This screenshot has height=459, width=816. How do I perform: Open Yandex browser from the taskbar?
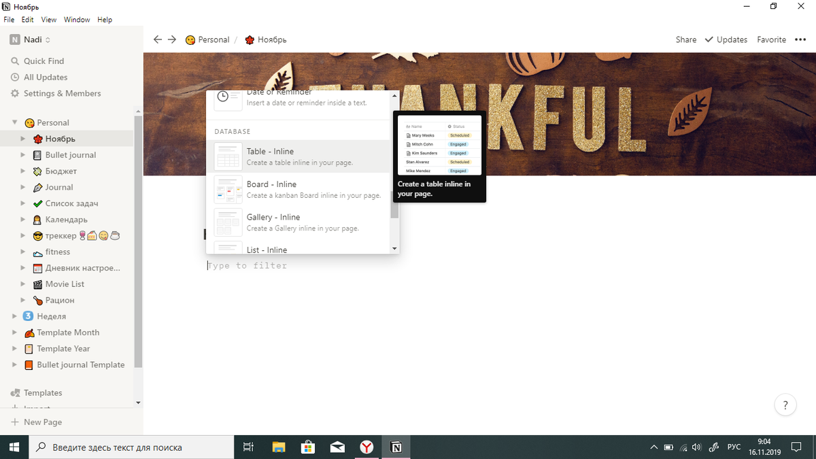[x=367, y=447]
